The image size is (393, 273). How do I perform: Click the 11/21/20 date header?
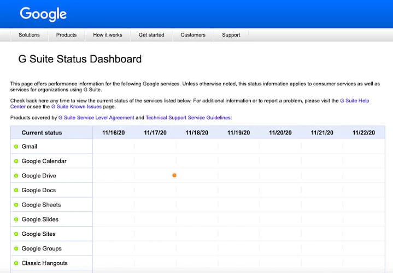coord(322,133)
